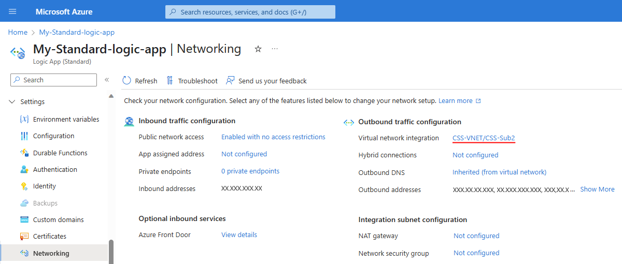This screenshot has width=622, height=264.
Task: Collapse the sidebar with the double chevron
Action: [x=107, y=80]
